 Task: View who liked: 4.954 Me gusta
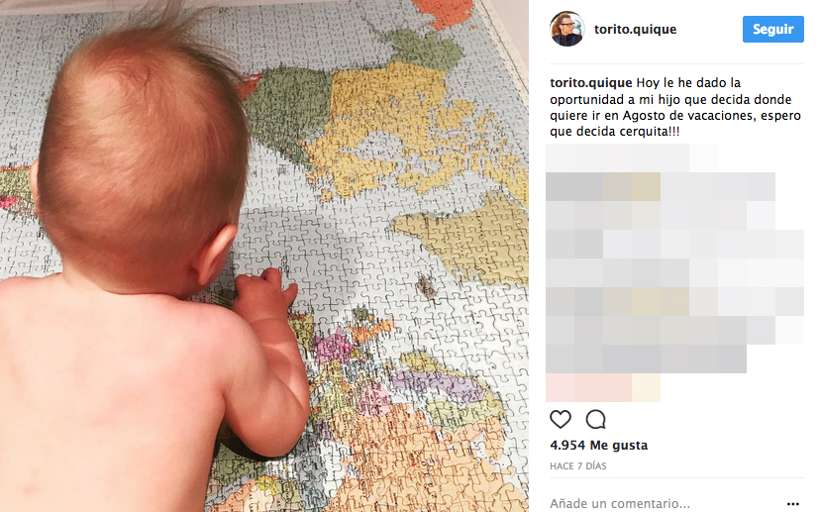(599, 445)
